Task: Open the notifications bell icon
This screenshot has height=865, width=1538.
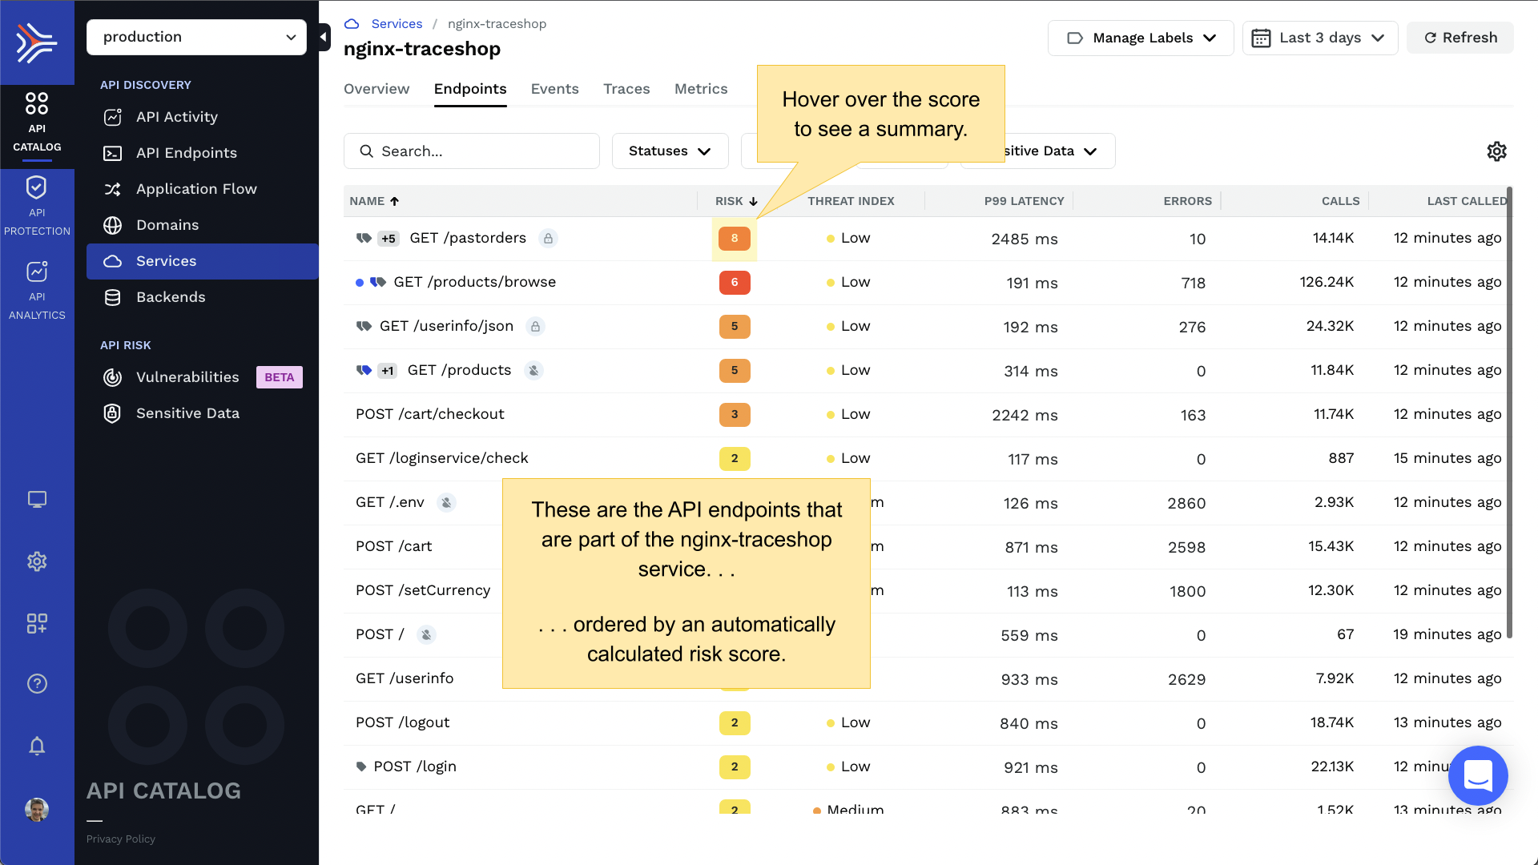Action: tap(37, 746)
